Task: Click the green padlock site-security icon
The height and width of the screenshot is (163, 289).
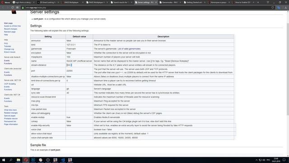Action: (x=23, y=8)
